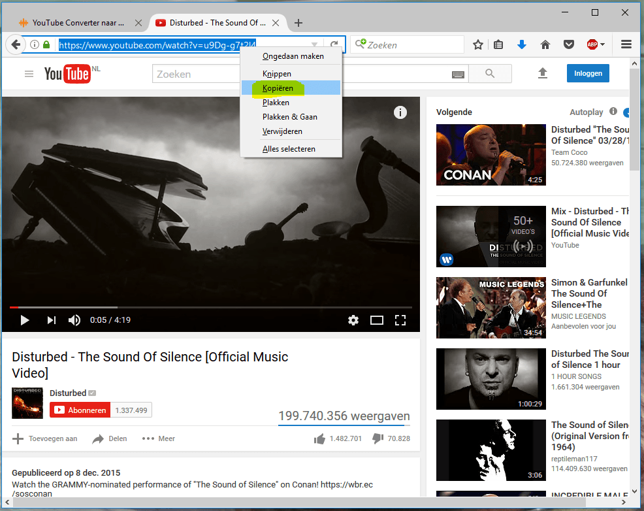Choose Kopiëren from the context menu

pos(291,88)
